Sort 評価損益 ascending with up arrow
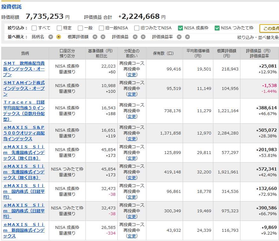 [x=143, y=37]
